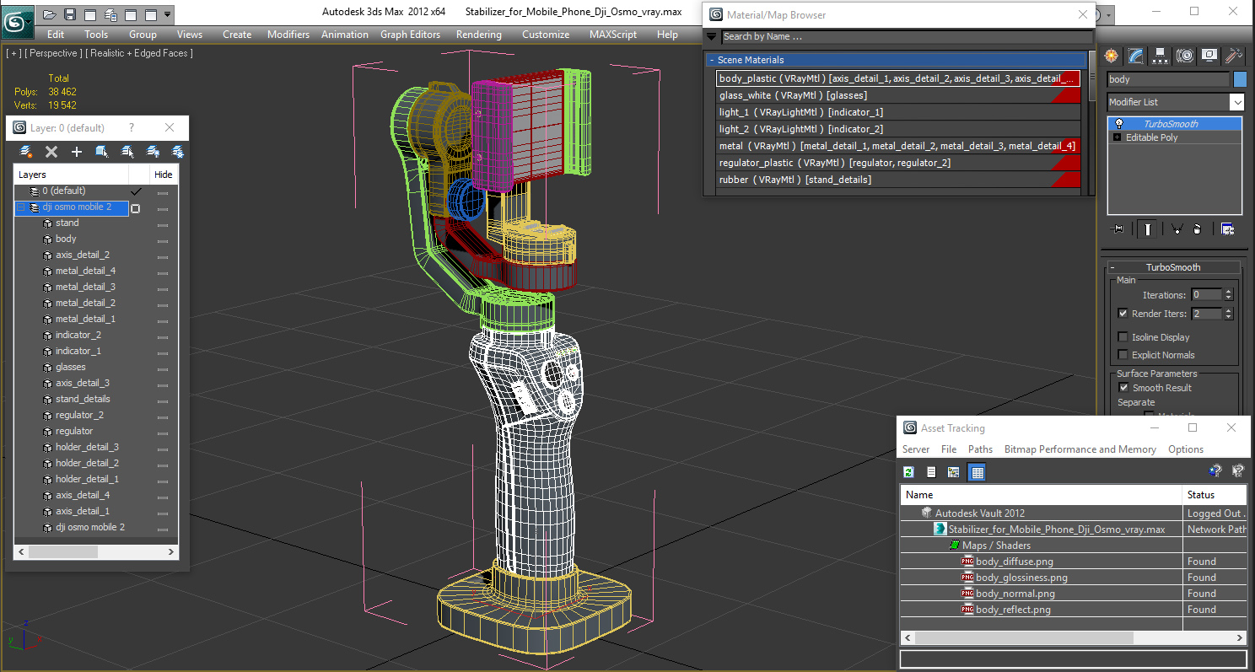Select the body_plastic material entry
The image size is (1255, 672).
898,78
